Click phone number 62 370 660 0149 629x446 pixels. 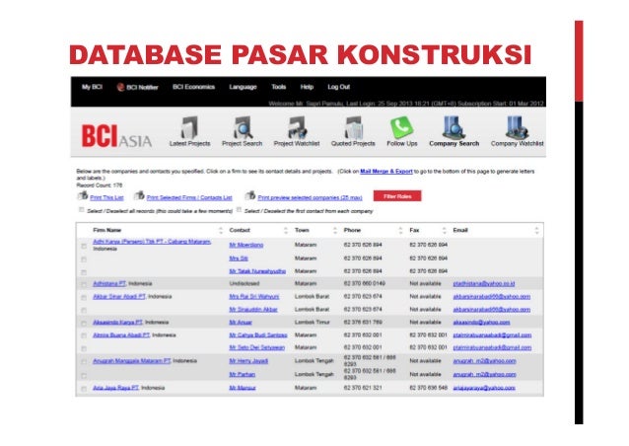(364, 283)
